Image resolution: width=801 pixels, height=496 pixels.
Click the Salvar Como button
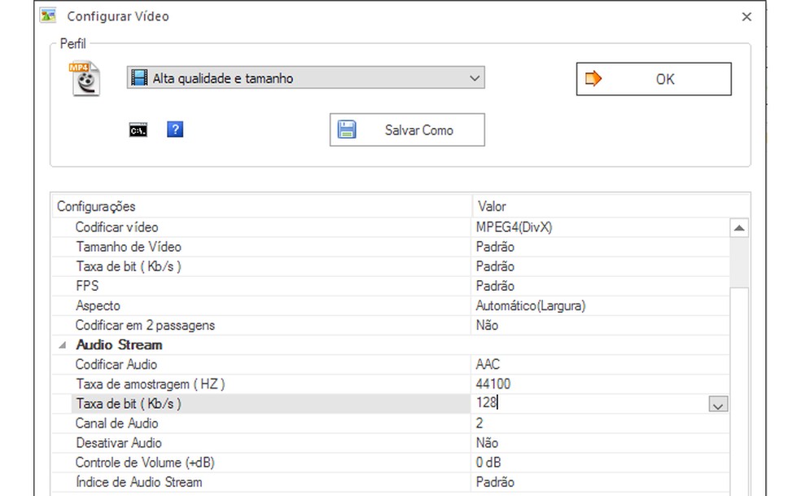point(407,129)
